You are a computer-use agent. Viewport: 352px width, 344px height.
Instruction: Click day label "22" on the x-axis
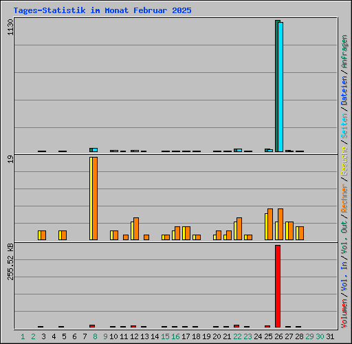pyautogui.click(x=237, y=336)
